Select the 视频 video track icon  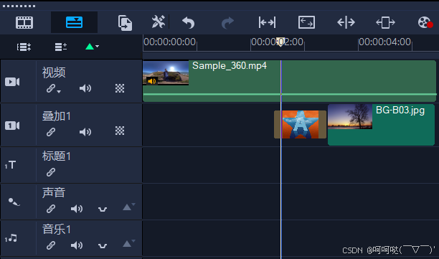click(12, 82)
